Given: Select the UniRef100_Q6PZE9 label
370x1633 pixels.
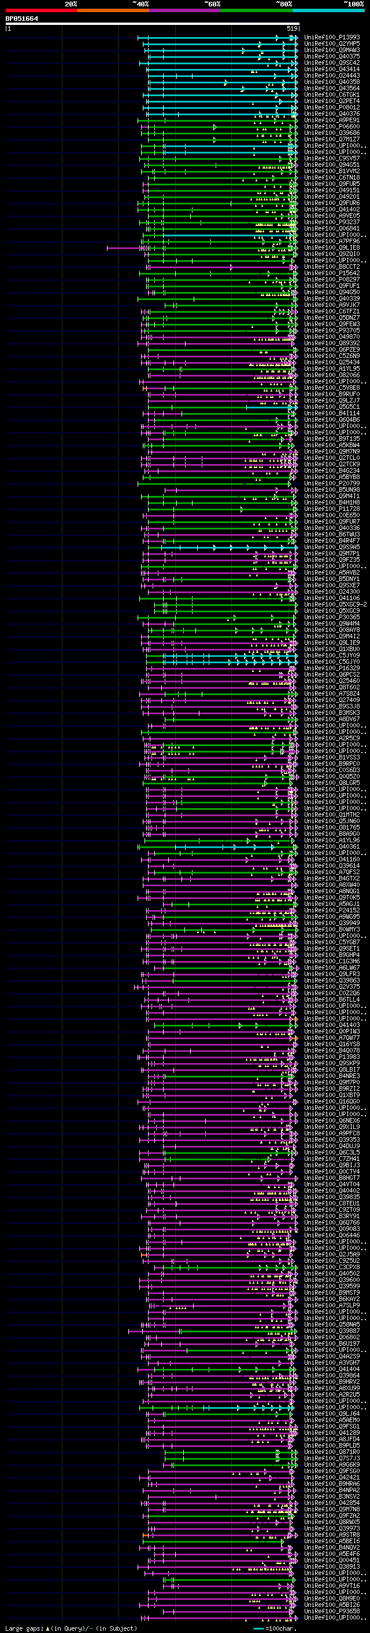Looking at the screenshot, I should click(331, 350).
